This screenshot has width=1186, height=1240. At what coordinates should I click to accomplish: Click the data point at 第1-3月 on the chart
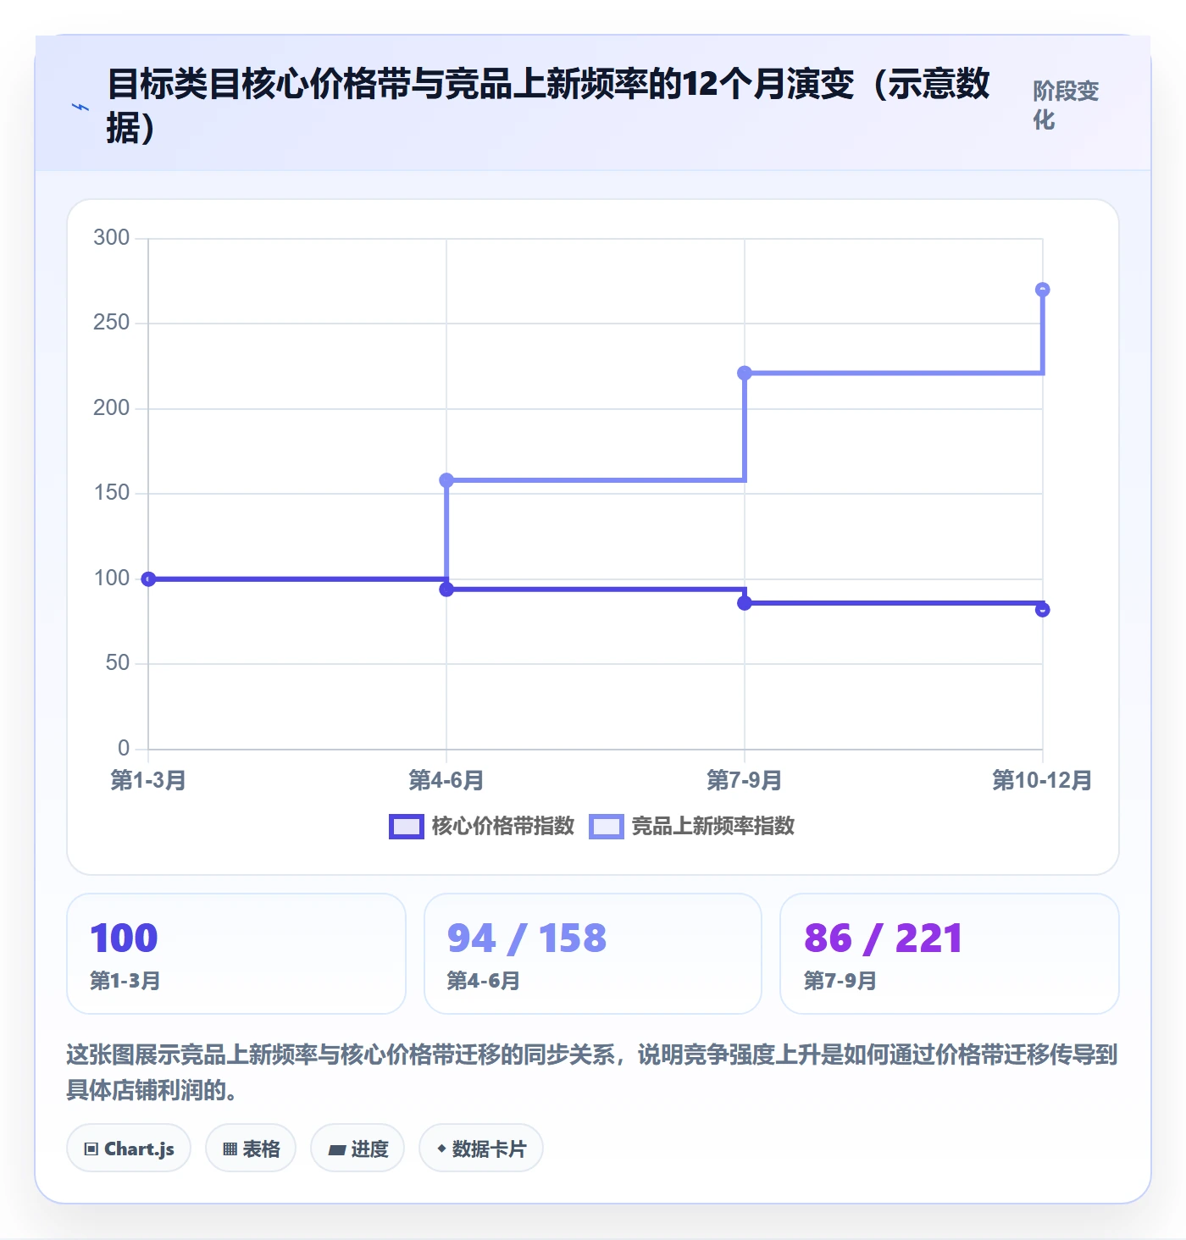[148, 579]
